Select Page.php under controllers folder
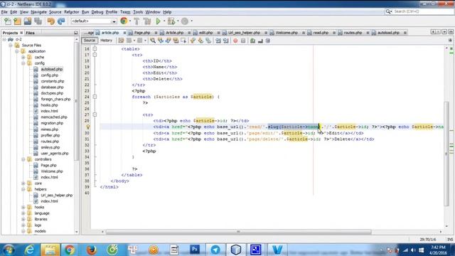The image size is (455, 256). 48,165
